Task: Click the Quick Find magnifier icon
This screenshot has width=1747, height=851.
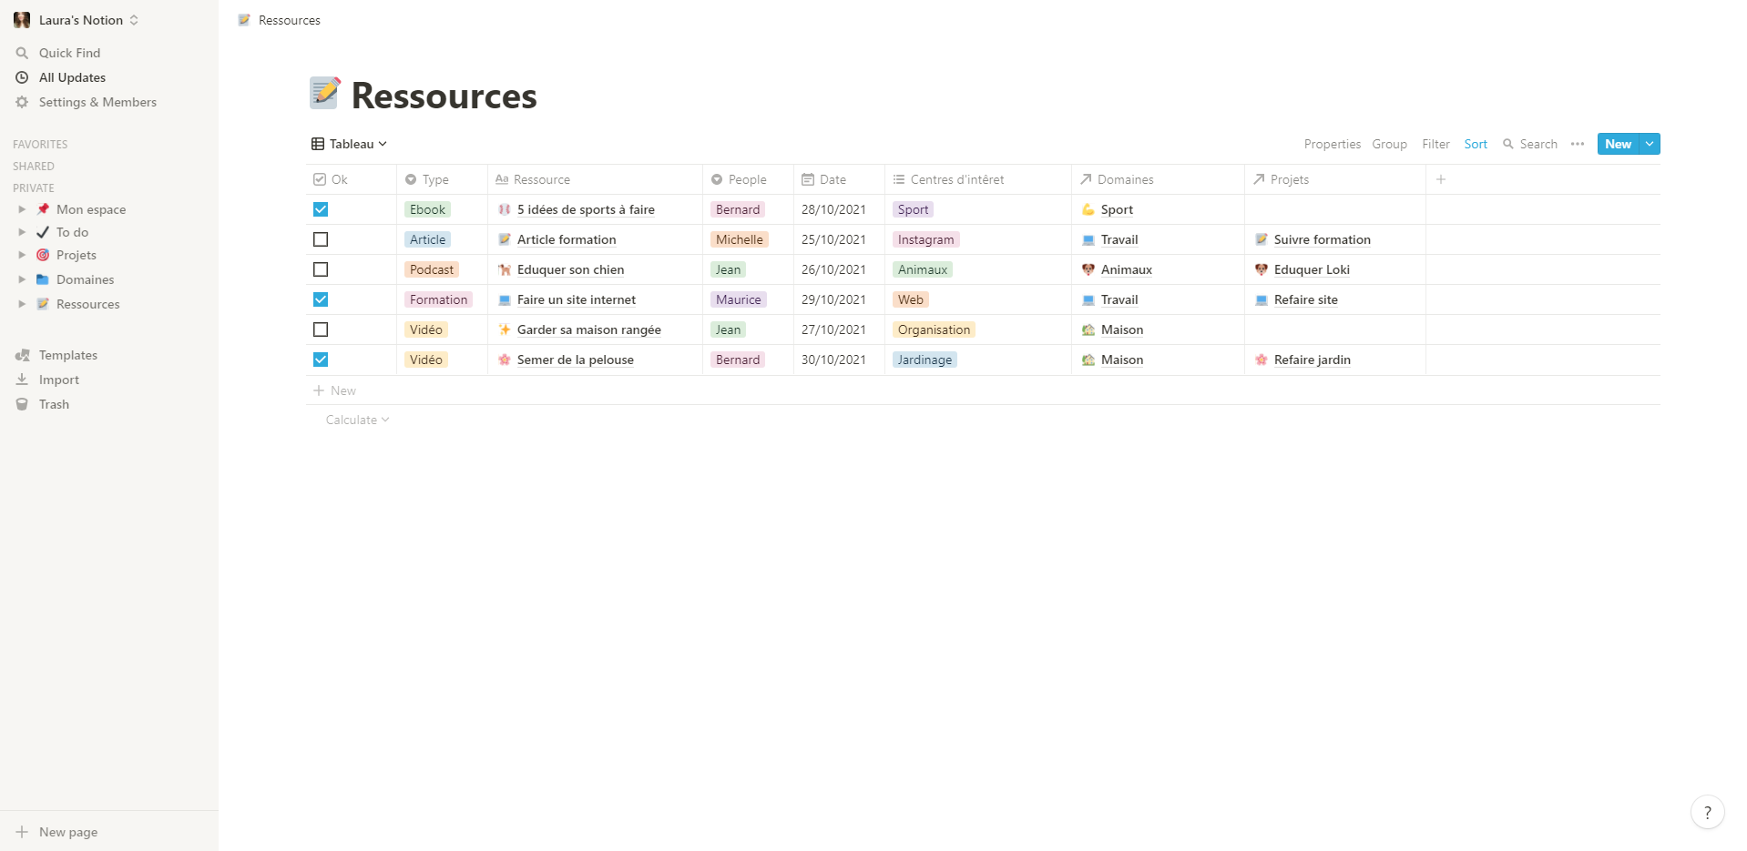Action: (22, 53)
